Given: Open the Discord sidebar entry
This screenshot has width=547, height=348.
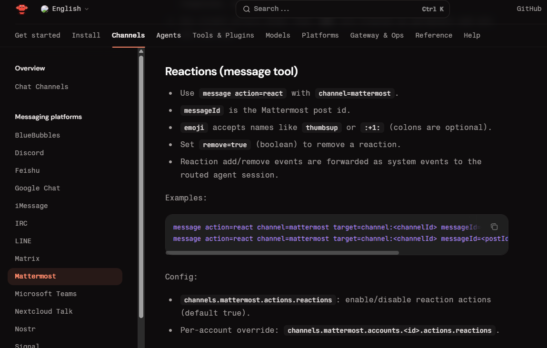Looking at the screenshot, I should point(30,153).
